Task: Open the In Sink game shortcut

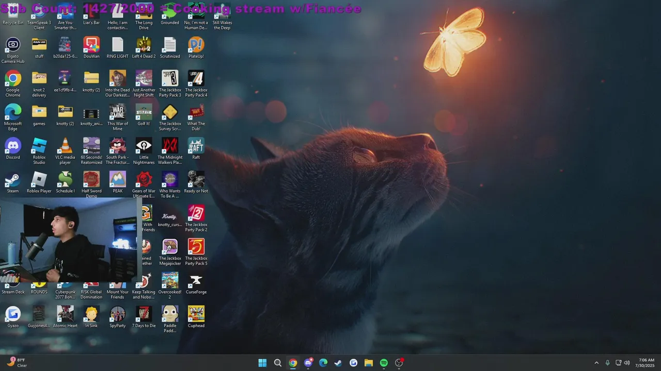Action: pos(91,316)
